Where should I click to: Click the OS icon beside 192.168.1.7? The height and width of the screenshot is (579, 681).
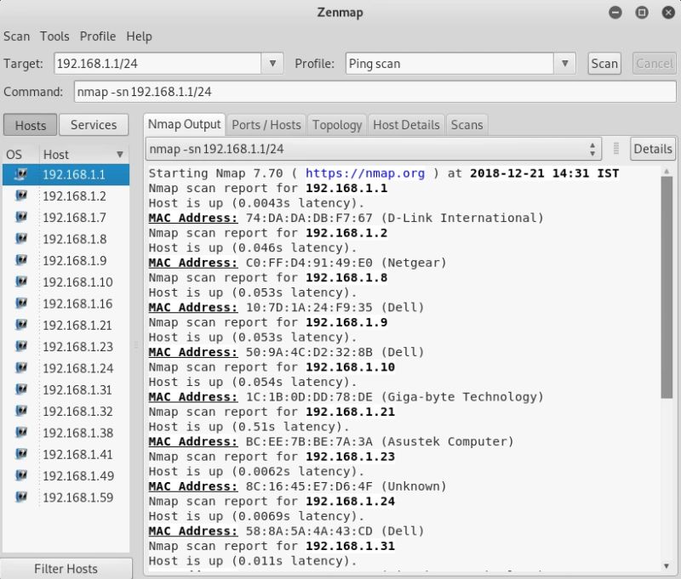20,218
